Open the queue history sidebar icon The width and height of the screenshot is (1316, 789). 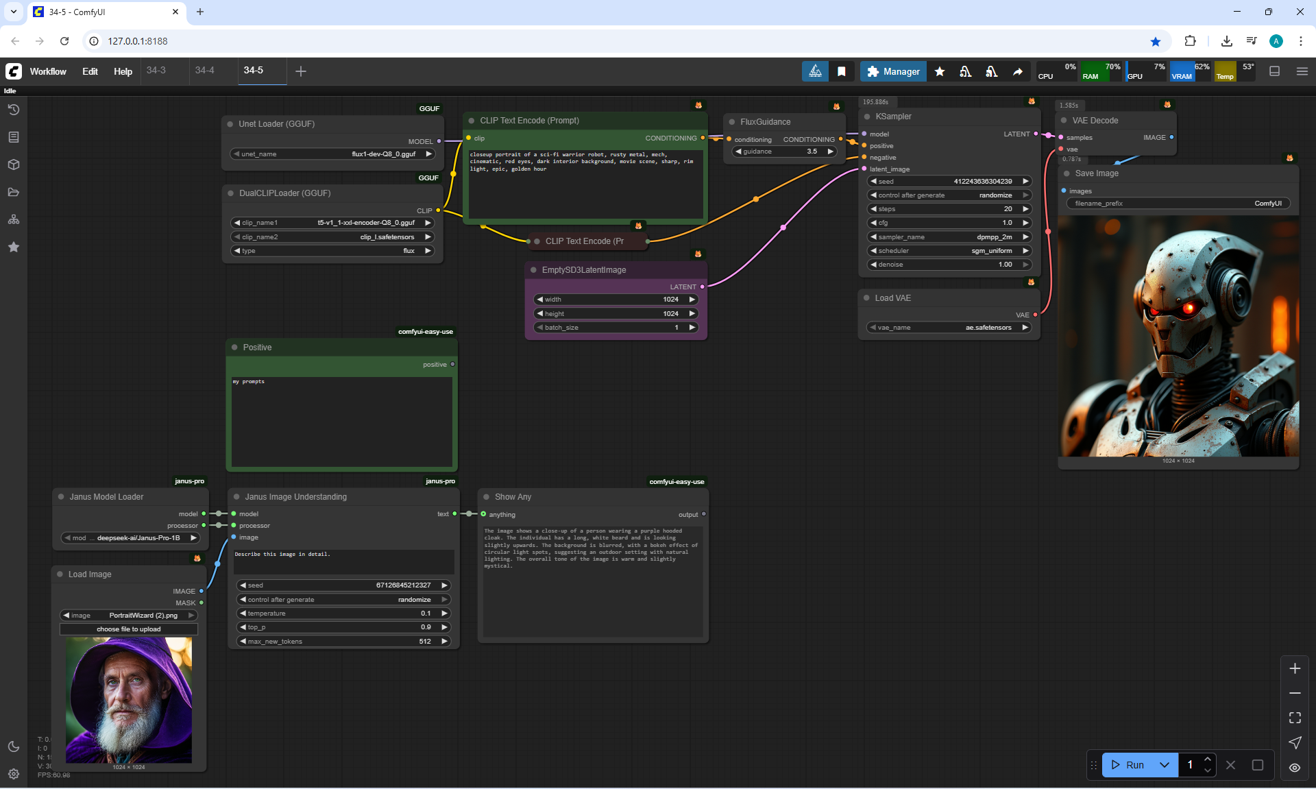[x=14, y=110]
